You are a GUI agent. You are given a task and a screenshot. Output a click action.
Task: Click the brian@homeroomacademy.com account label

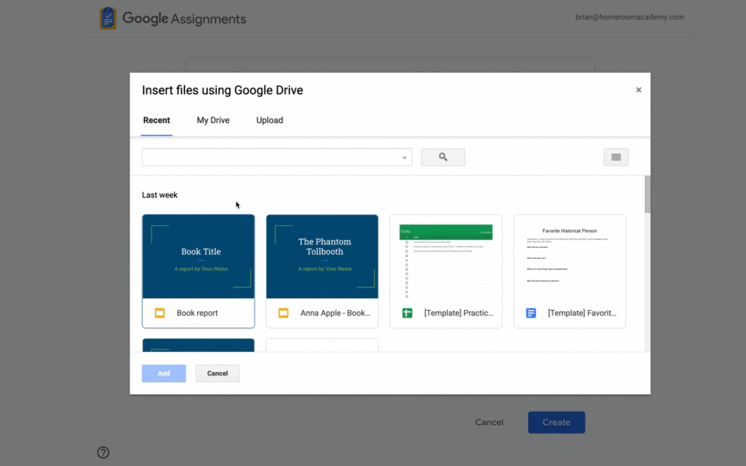click(x=629, y=17)
